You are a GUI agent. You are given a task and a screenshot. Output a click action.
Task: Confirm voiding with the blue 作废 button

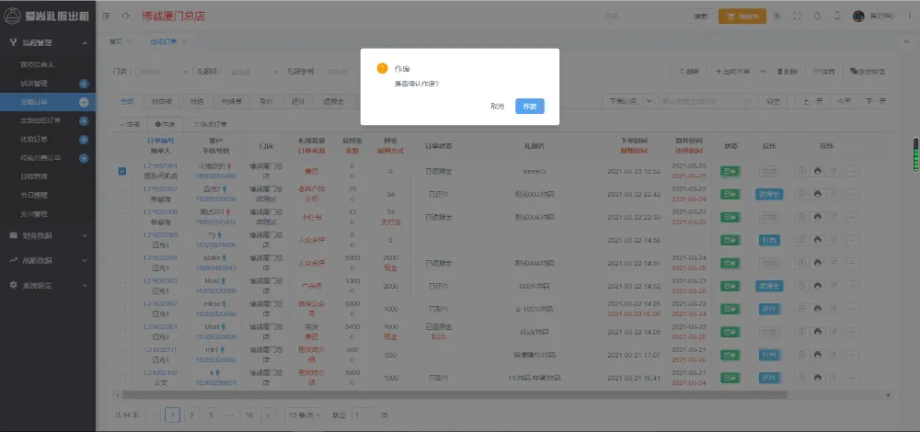529,106
